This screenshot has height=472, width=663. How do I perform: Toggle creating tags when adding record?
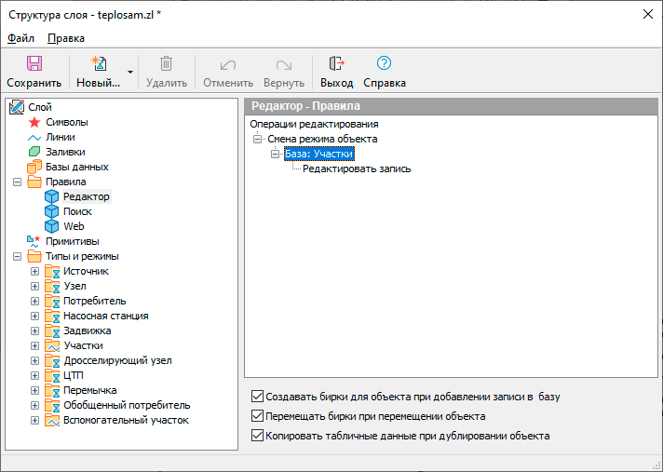[258, 397]
